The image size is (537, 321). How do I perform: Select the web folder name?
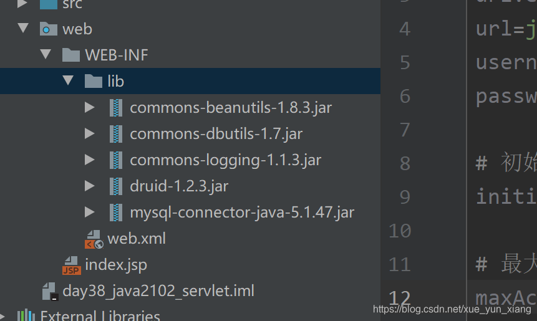tap(77, 29)
